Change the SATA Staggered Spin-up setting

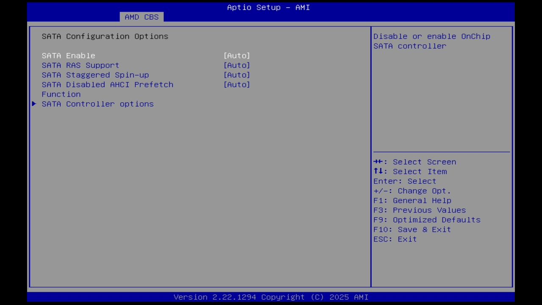(x=237, y=75)
